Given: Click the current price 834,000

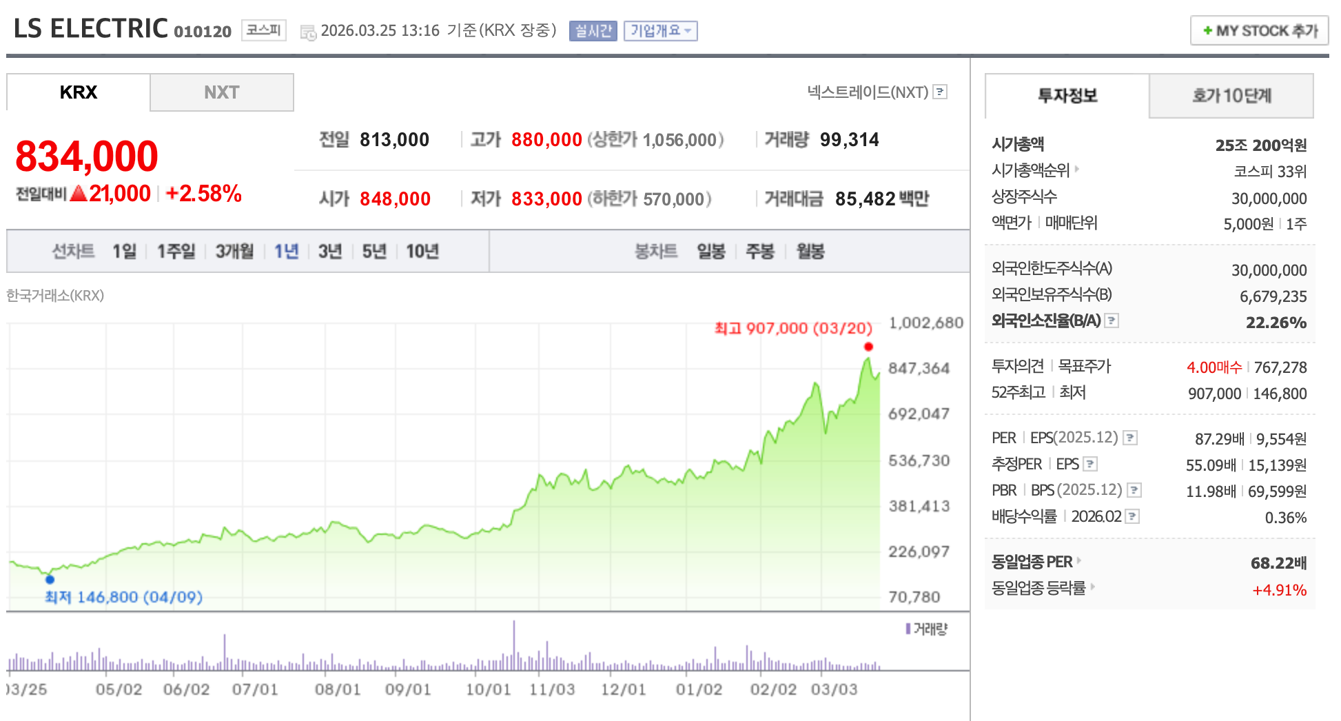Looking at the screenshot, I should pyautogui.click(x=87, y=156).
